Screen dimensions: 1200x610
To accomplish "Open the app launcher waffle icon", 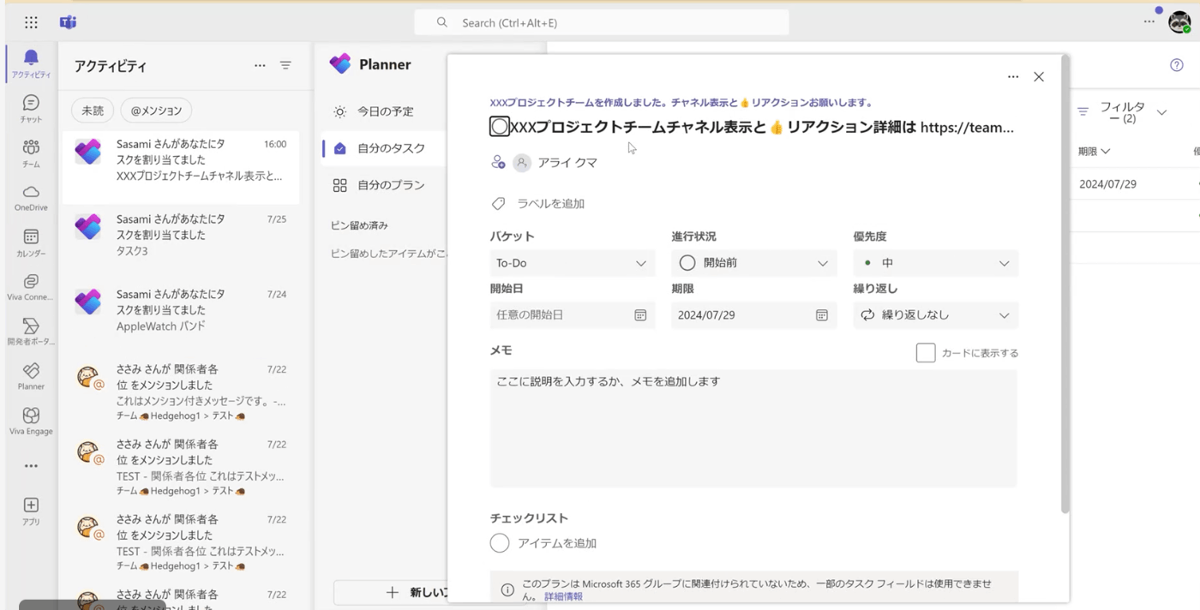I will tap(31, 22).
